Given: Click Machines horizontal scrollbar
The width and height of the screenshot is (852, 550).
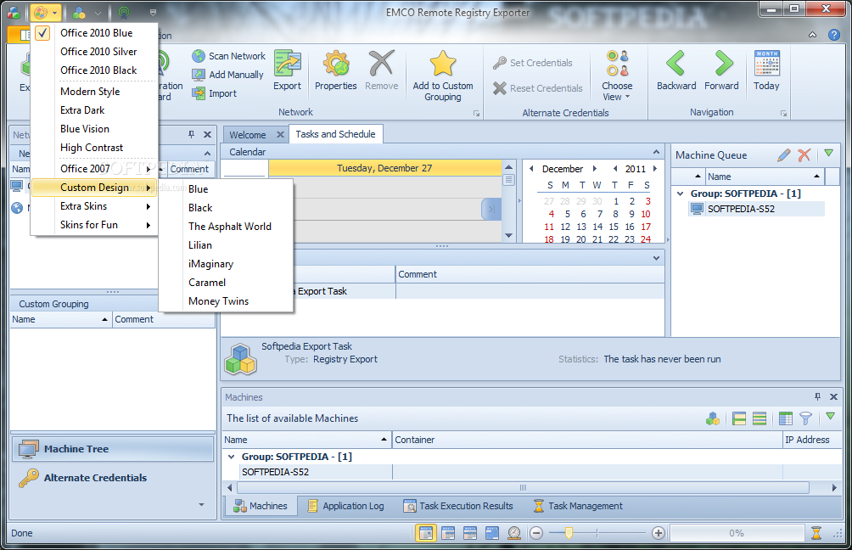Looking at the screenshot, I should click(523, 487).
